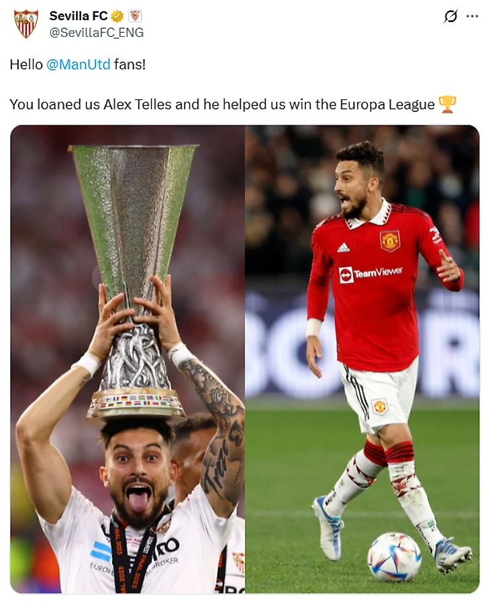Open the @ManUtd mention link
The image size is (490, 601).
[x=79, y=64]
